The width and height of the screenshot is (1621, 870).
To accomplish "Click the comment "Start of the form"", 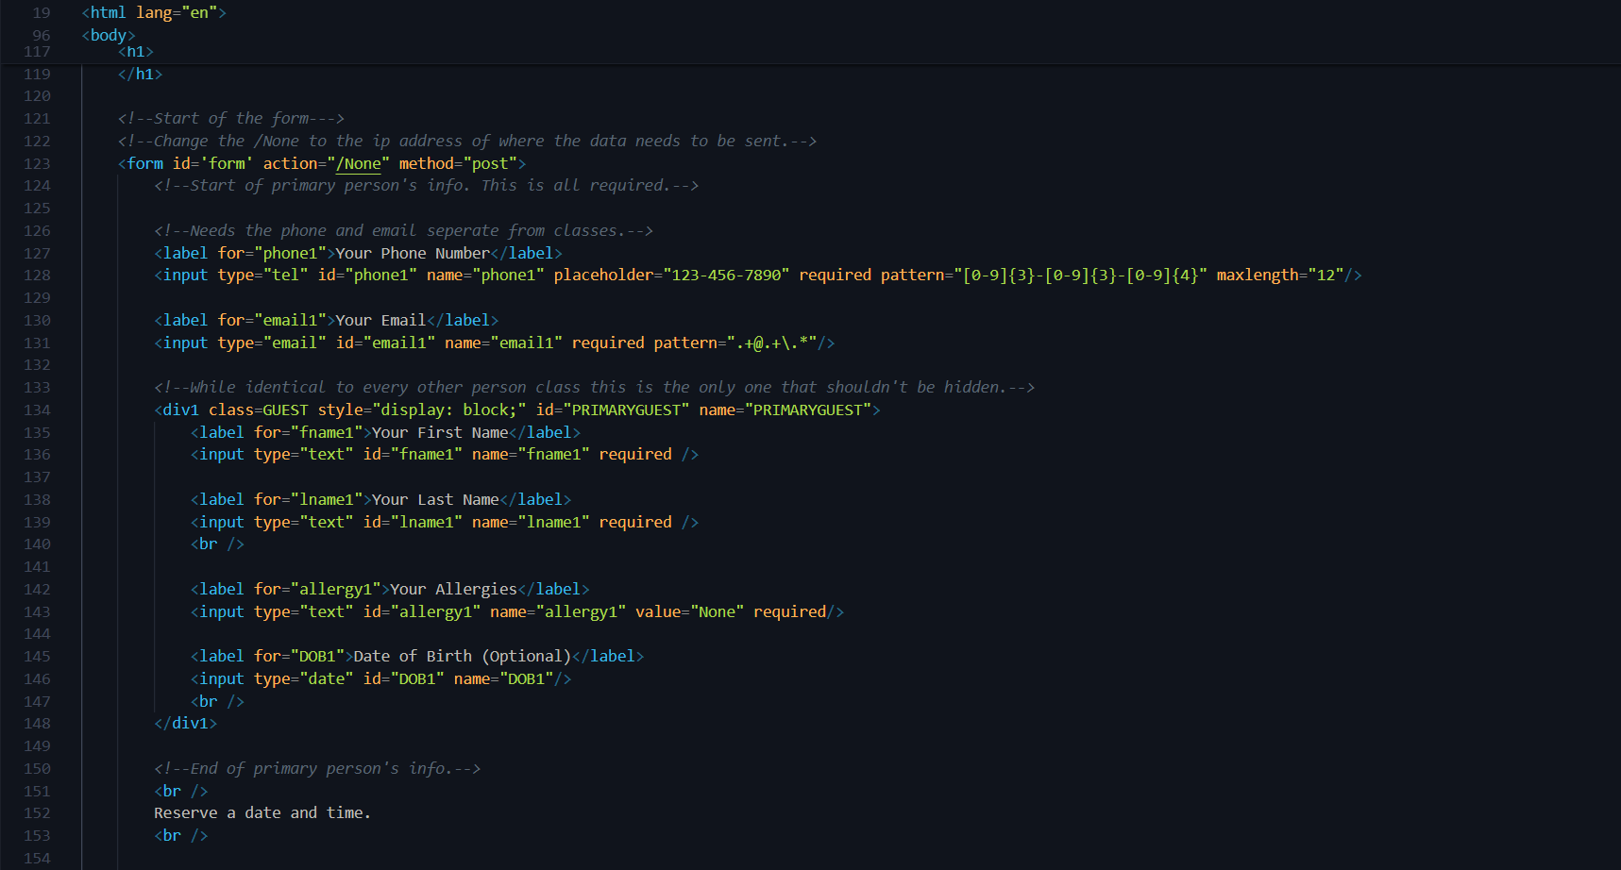I will [x=231, y=118].
